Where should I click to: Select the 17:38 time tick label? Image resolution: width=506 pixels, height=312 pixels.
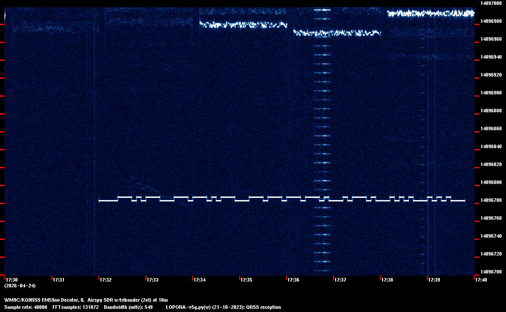(x=388, y=280)
